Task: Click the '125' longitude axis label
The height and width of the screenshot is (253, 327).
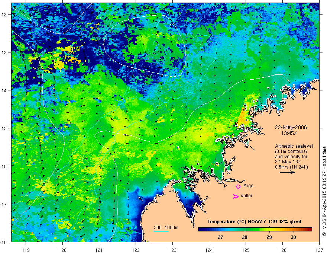Action: (x=246, y=250)
